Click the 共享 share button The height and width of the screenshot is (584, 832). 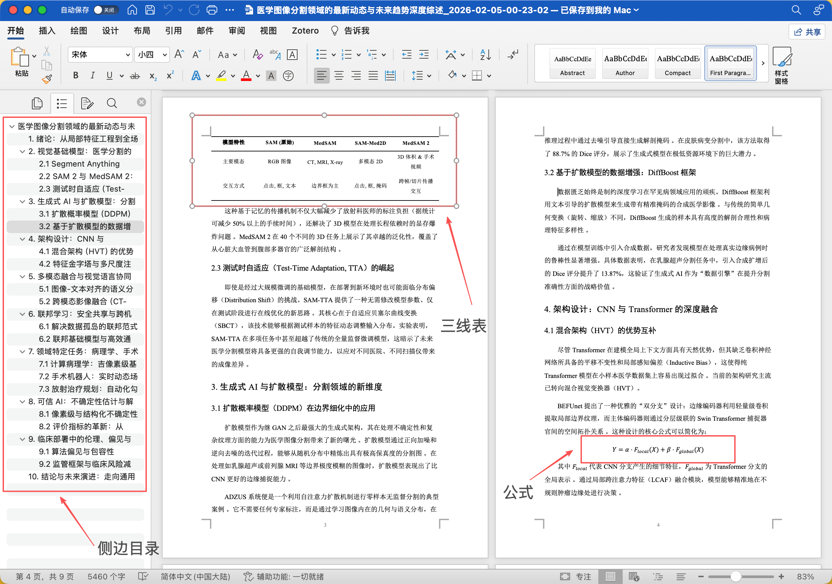[x=807, y=32]
